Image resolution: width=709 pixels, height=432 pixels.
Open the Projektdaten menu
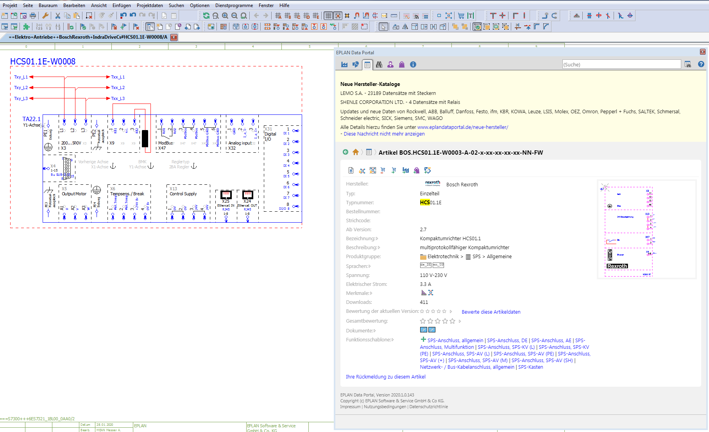pos(150,5)
